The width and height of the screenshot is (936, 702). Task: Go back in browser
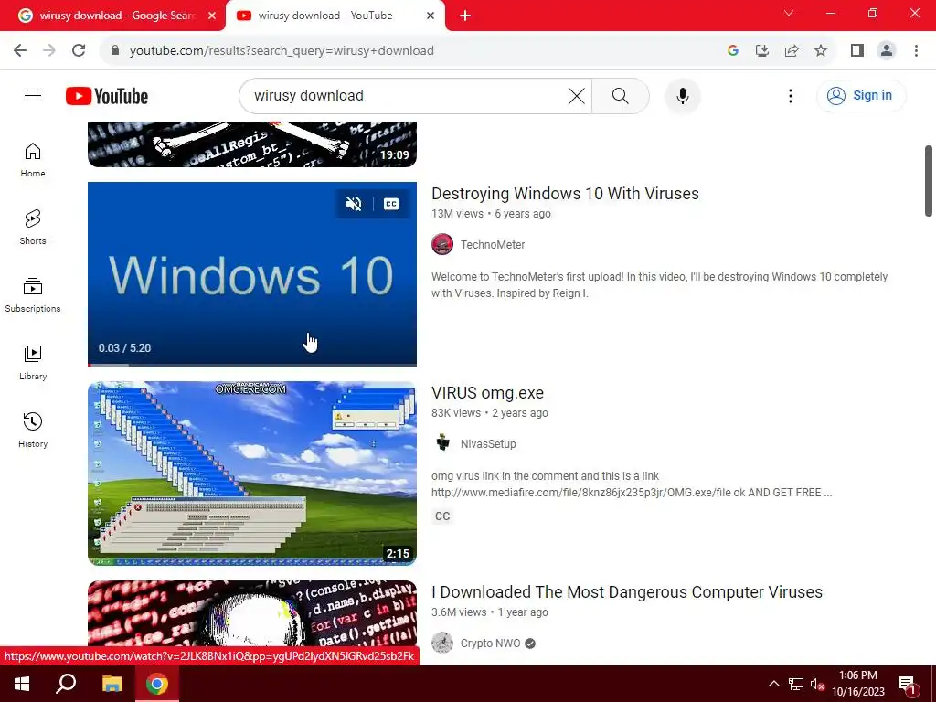click(20, 51)
